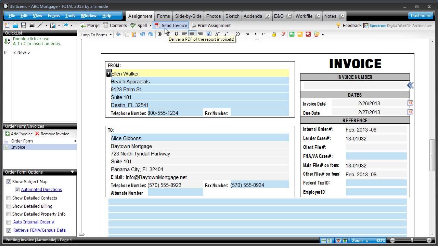Viewport: 438px width, 246px height.
Task: Adjust the zoom slider handle
Action: coord(412,241)
